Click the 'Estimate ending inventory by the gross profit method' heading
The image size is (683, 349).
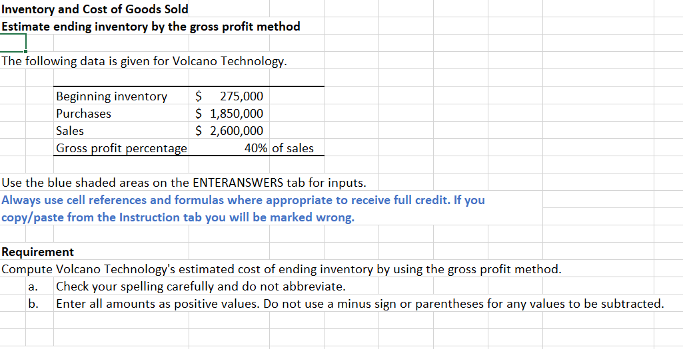[x=151, y=27]
